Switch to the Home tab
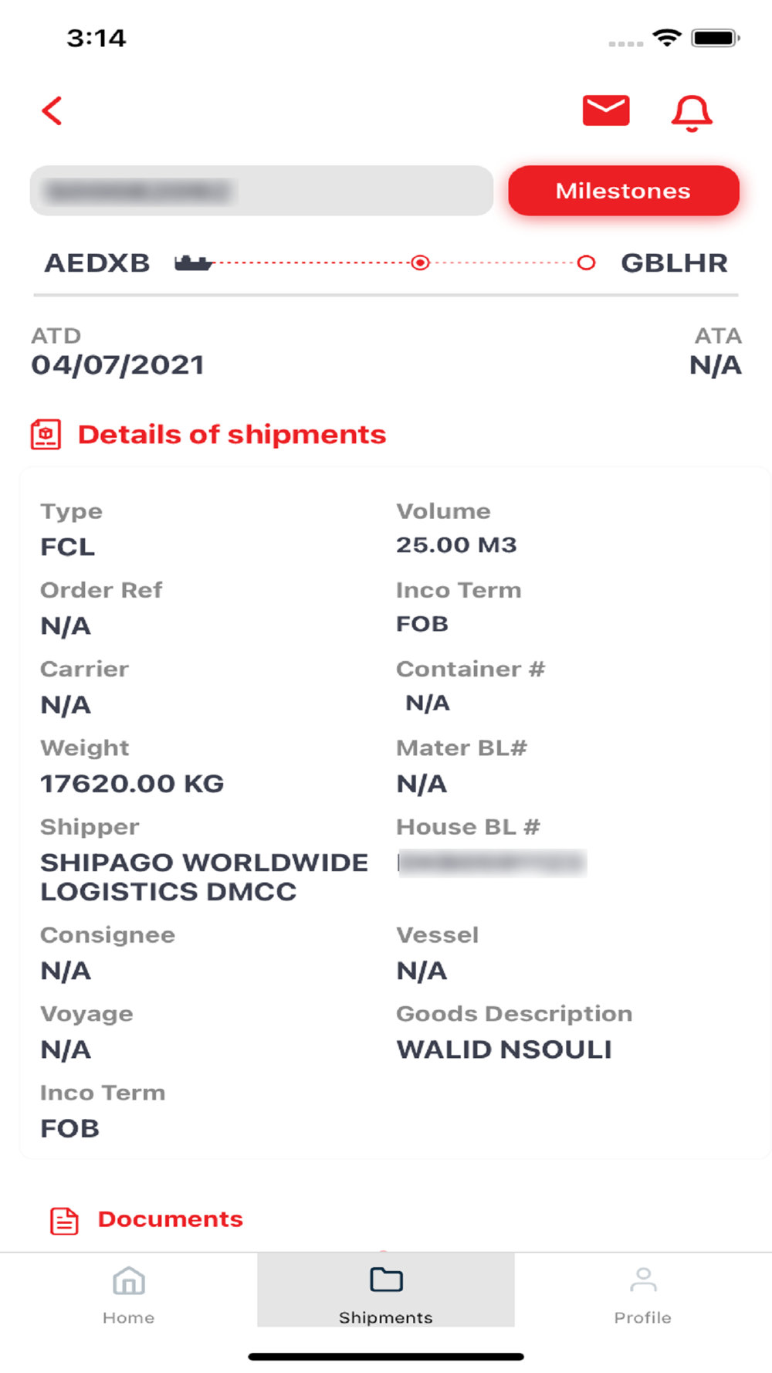The width and height of the screenshot is (772, 1373). click(x=129, y=1290)
